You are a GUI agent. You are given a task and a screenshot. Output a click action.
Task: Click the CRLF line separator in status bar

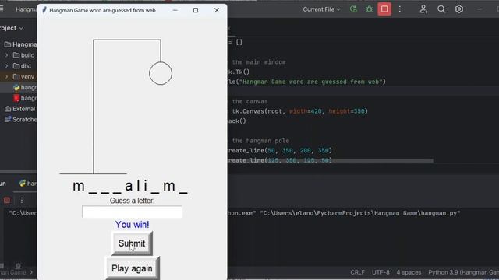point(357,272)
